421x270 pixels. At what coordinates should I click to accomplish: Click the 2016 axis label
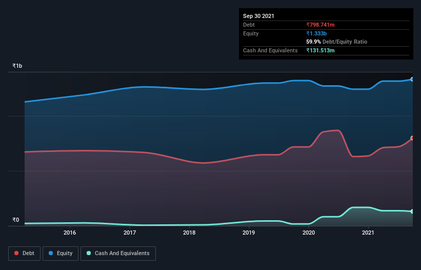pos(70,233)
